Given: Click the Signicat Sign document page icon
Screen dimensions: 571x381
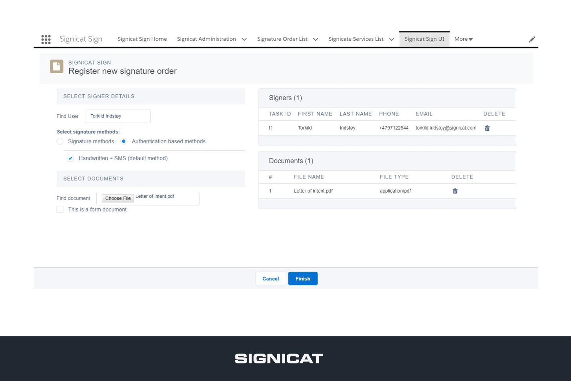Looking at the screenshot, I should [x=56, y=67].
